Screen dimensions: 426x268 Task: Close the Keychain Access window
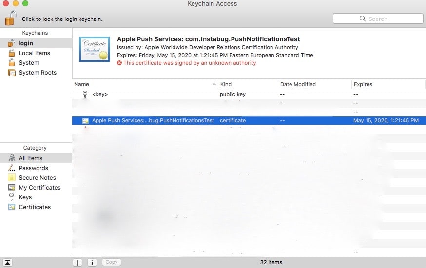[6, 3]
